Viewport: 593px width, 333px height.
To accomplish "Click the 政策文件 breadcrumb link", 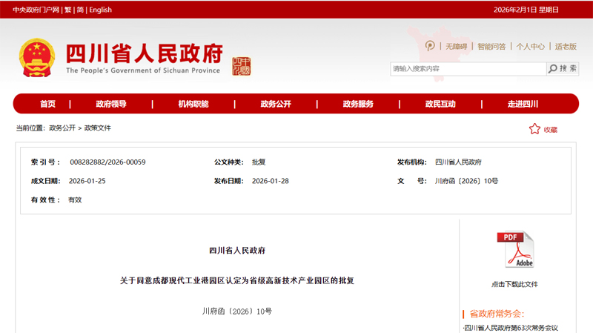I will 97,128.
